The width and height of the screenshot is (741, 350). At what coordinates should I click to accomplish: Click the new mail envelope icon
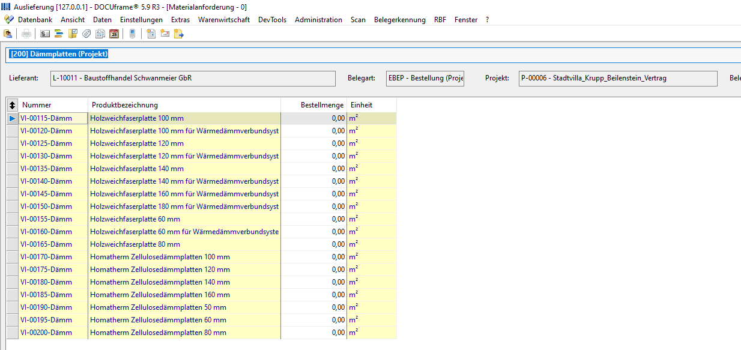coord(165,34)
